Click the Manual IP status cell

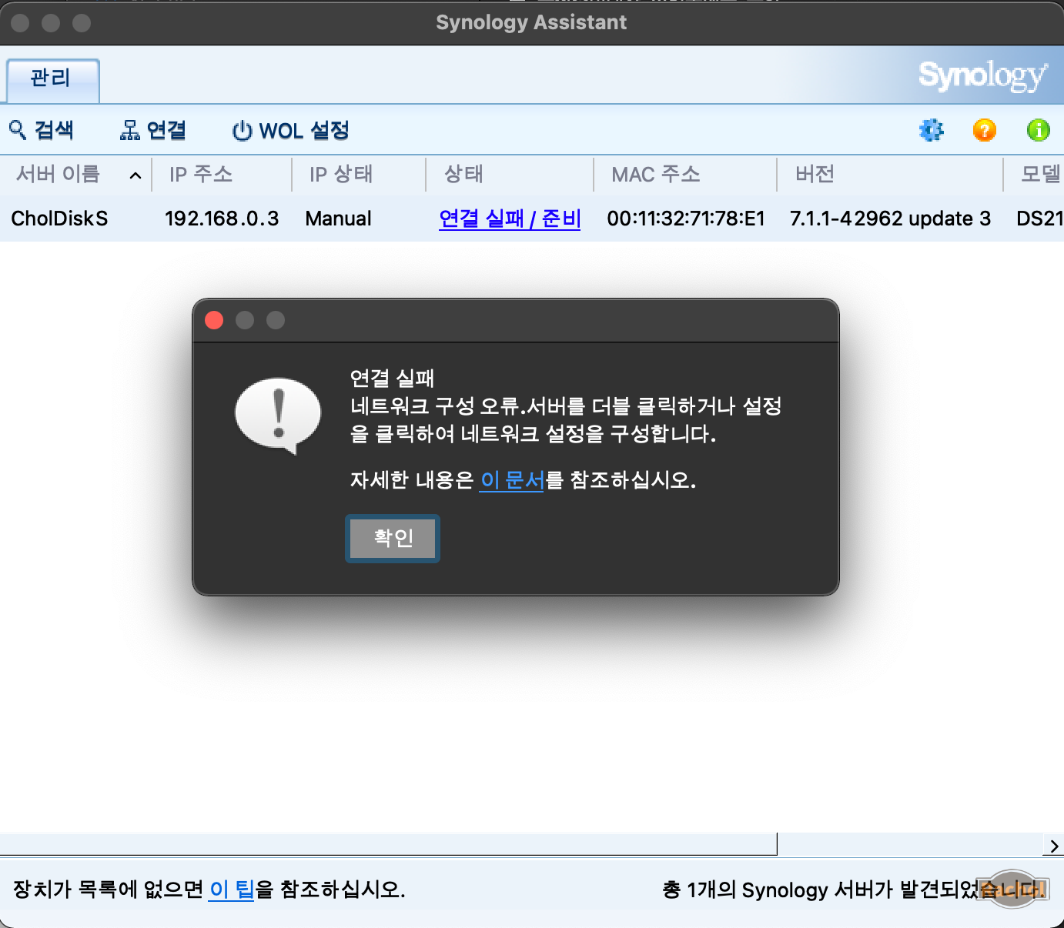339,219
